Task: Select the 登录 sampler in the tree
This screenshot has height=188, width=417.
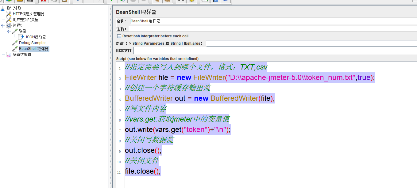Action: (22, 31)
